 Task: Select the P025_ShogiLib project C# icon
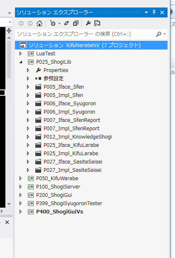click(31, 62)
